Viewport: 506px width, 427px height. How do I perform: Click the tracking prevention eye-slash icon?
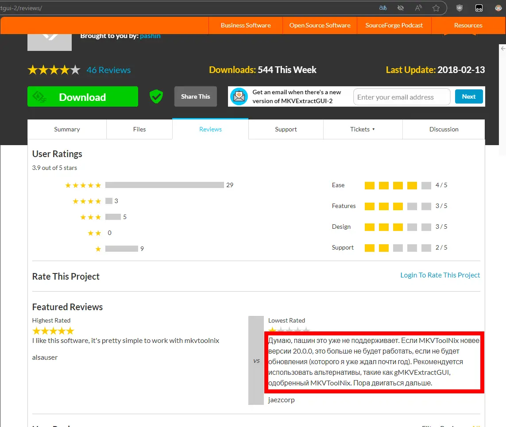[x=401, y=8]
